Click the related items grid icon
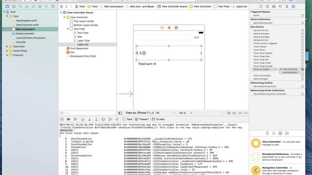This screenshot has width=312, height=175. pos(61,6)
